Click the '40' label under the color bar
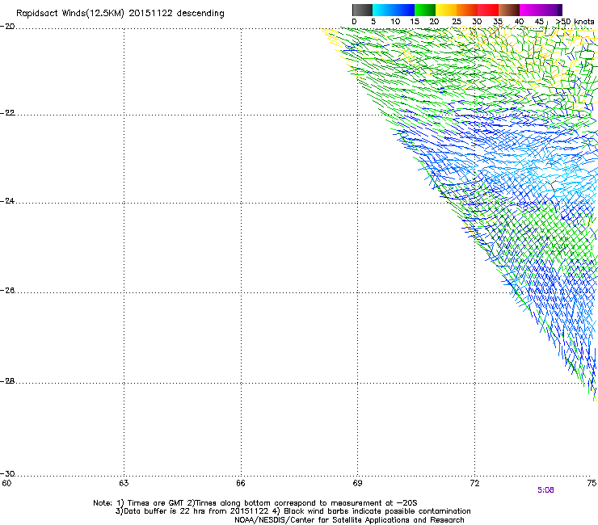This screenshot has height=525, width=598. (x=519, y=22)
